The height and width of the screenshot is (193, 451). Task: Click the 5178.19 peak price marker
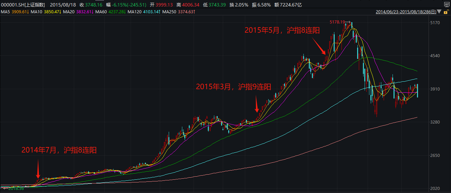point(337,22)
